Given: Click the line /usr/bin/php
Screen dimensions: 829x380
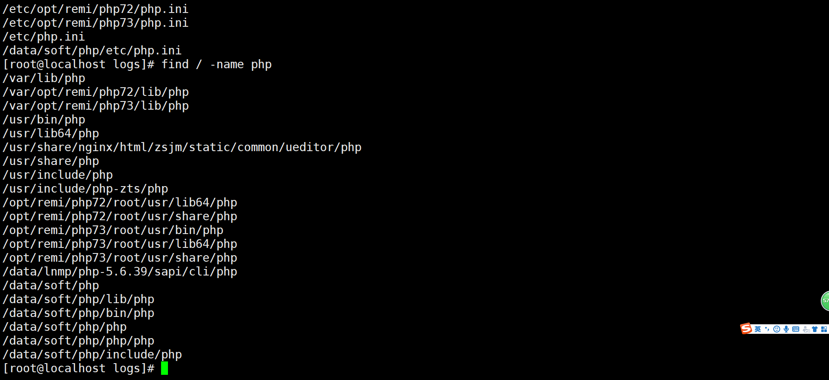Looking at the screenshot, I should [x=44, y=120].
